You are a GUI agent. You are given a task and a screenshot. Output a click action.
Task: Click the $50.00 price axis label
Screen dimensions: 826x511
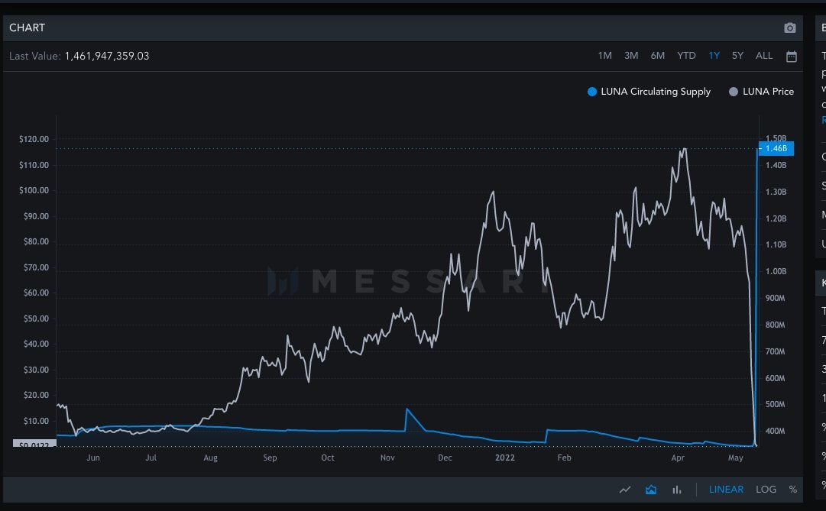36,319
